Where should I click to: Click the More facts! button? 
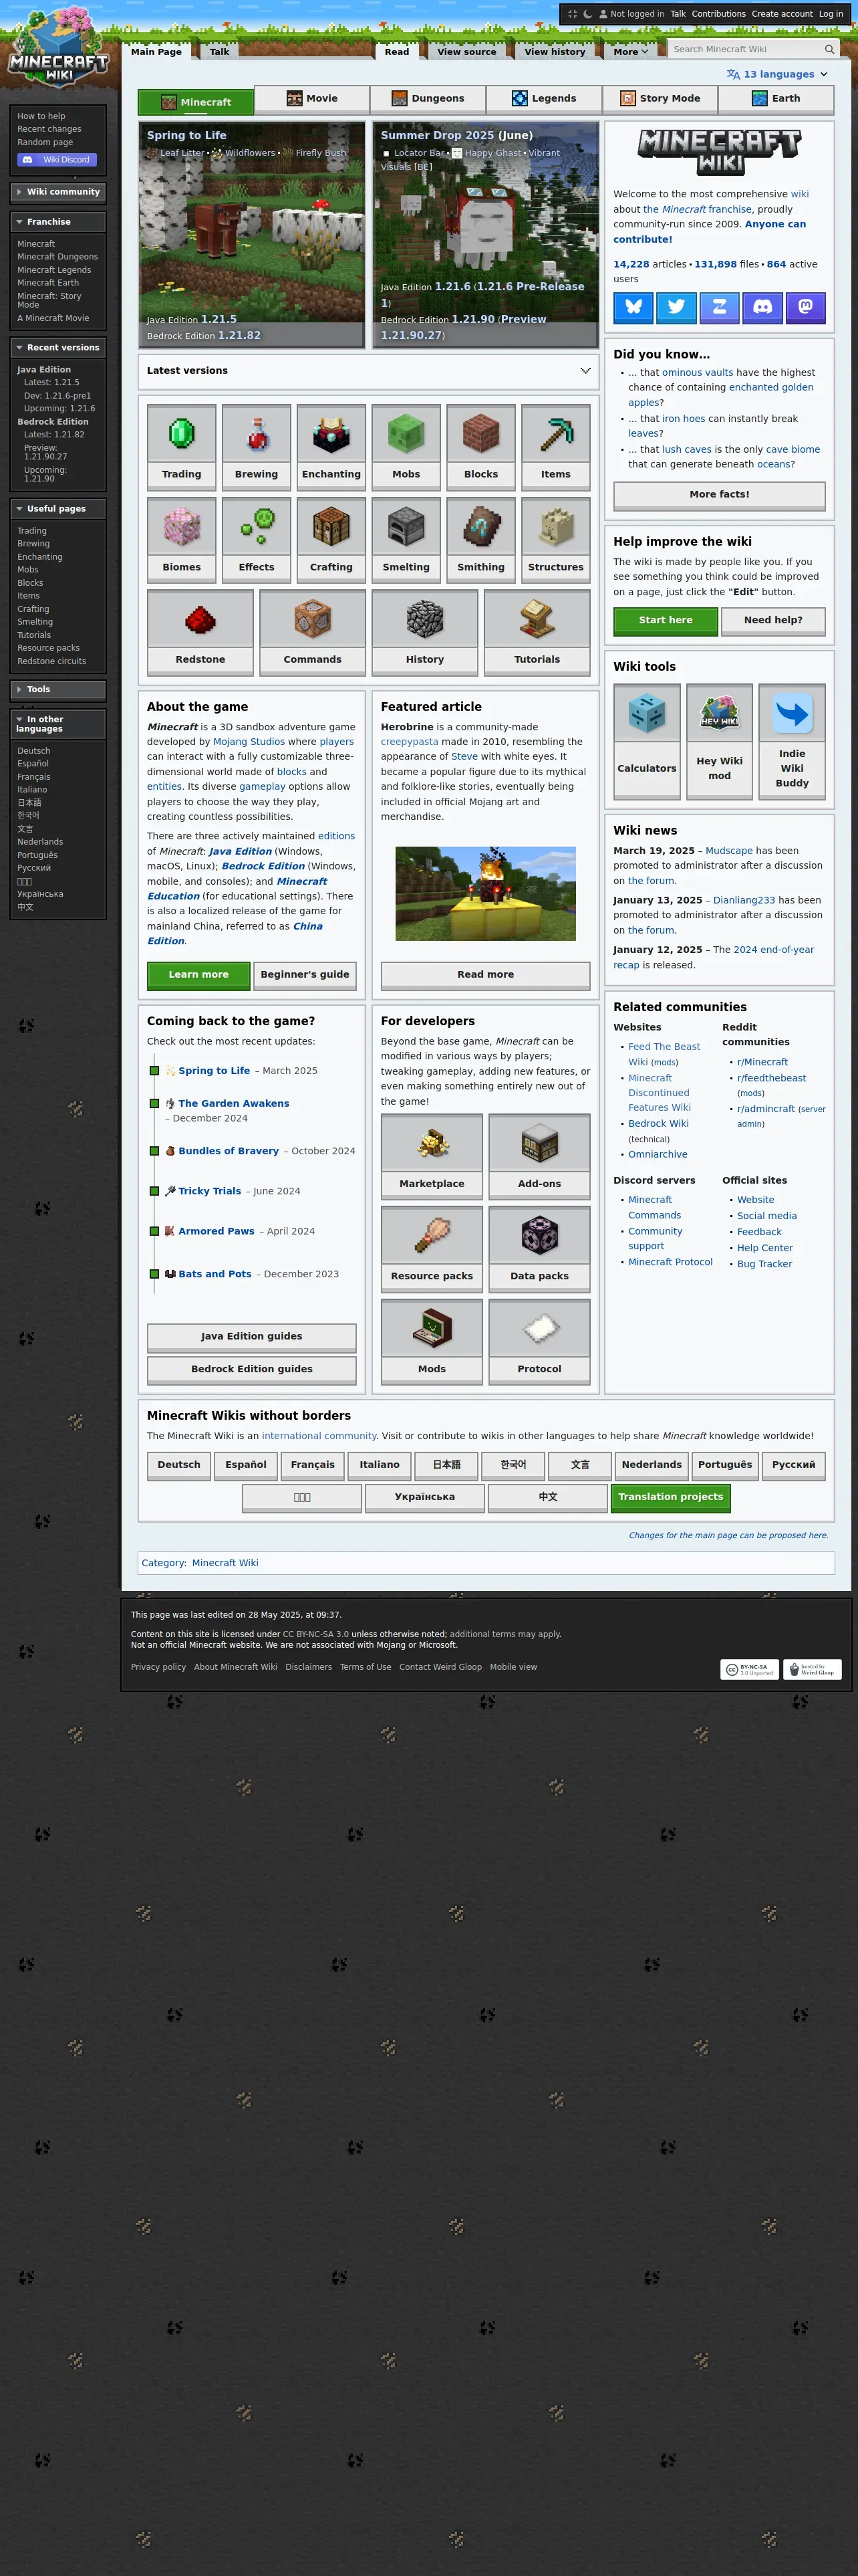[x=719, y=495]
